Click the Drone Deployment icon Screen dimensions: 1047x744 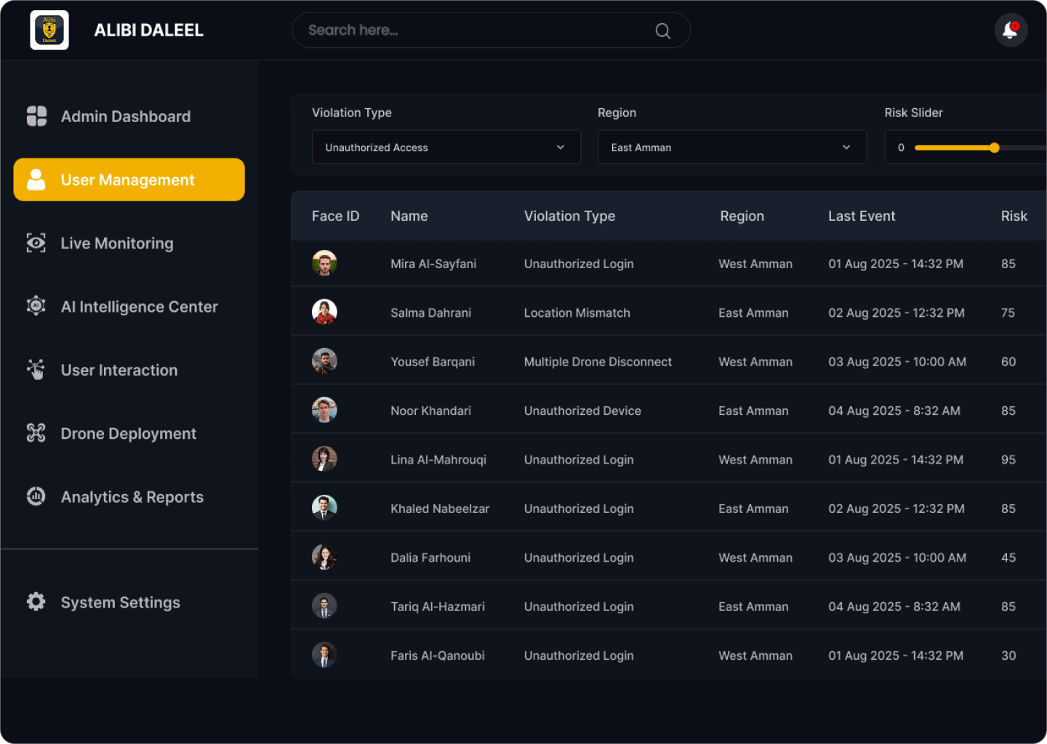[36, 433]
